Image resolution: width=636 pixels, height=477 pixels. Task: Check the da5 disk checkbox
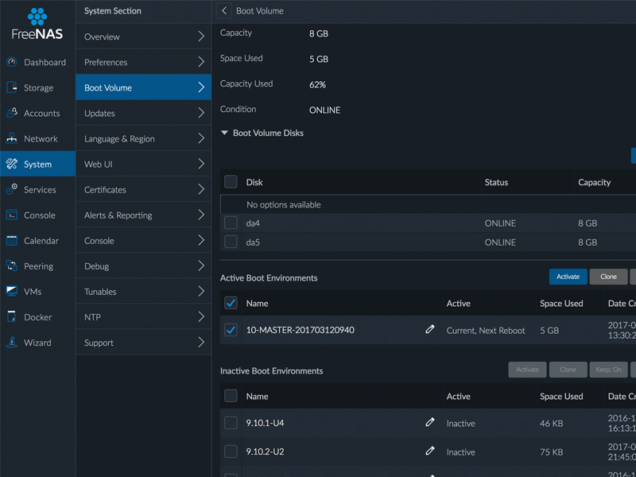pyautogui.click(x=231, y=242)
